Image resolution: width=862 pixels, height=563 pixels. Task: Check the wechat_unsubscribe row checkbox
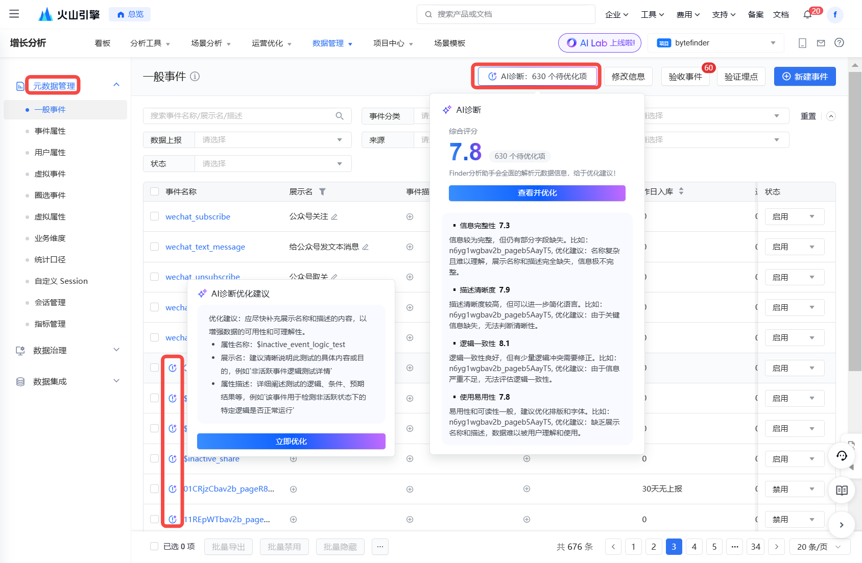(155, 277)
